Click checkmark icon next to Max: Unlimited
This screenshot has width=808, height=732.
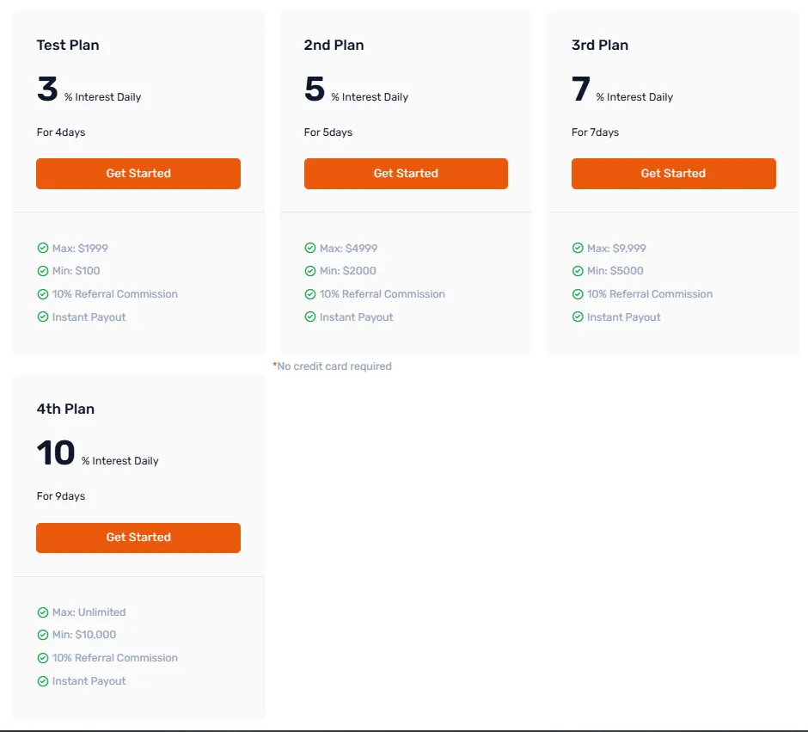(43, 612)
